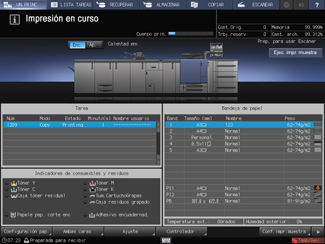Select tray 3 Personal. row
This screenshot has height=244, width=325.
point(244,138)
